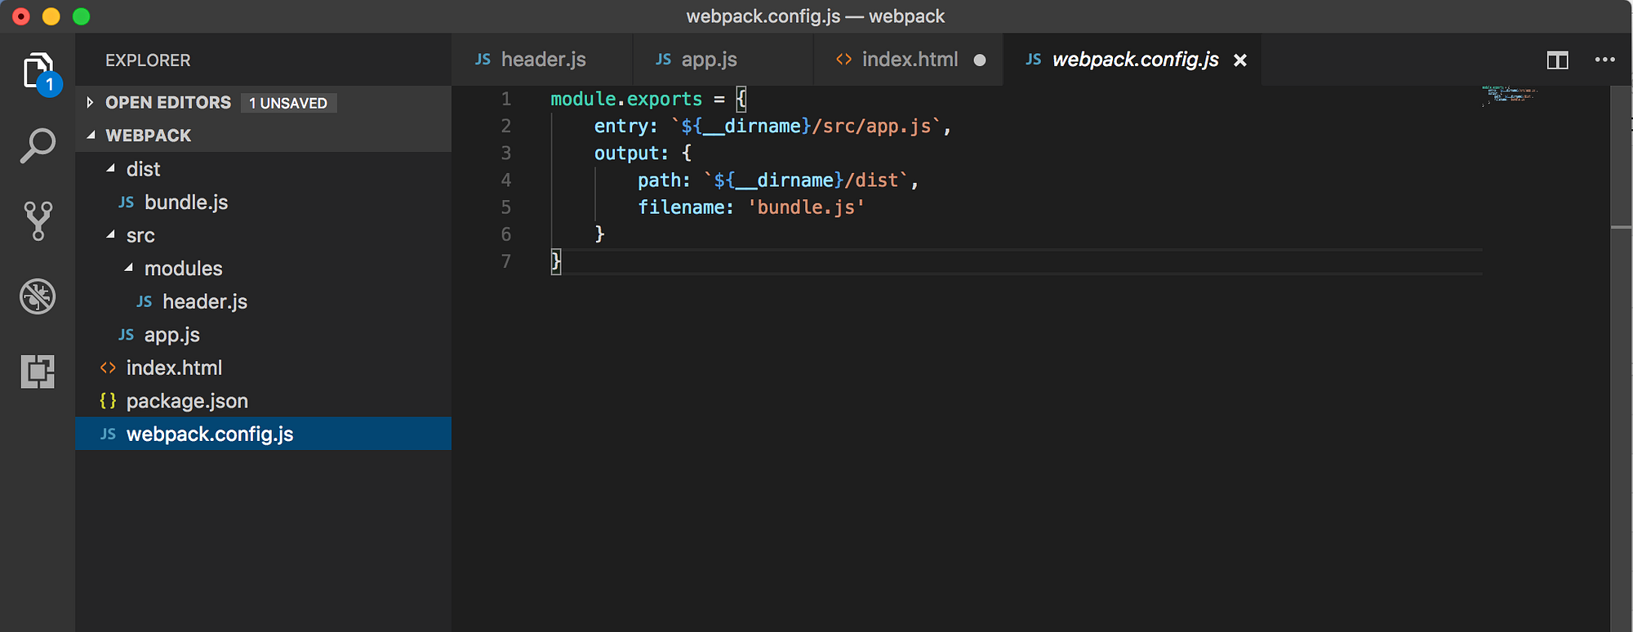Click the 'bundle.js' string in the code

click(807, 207)
